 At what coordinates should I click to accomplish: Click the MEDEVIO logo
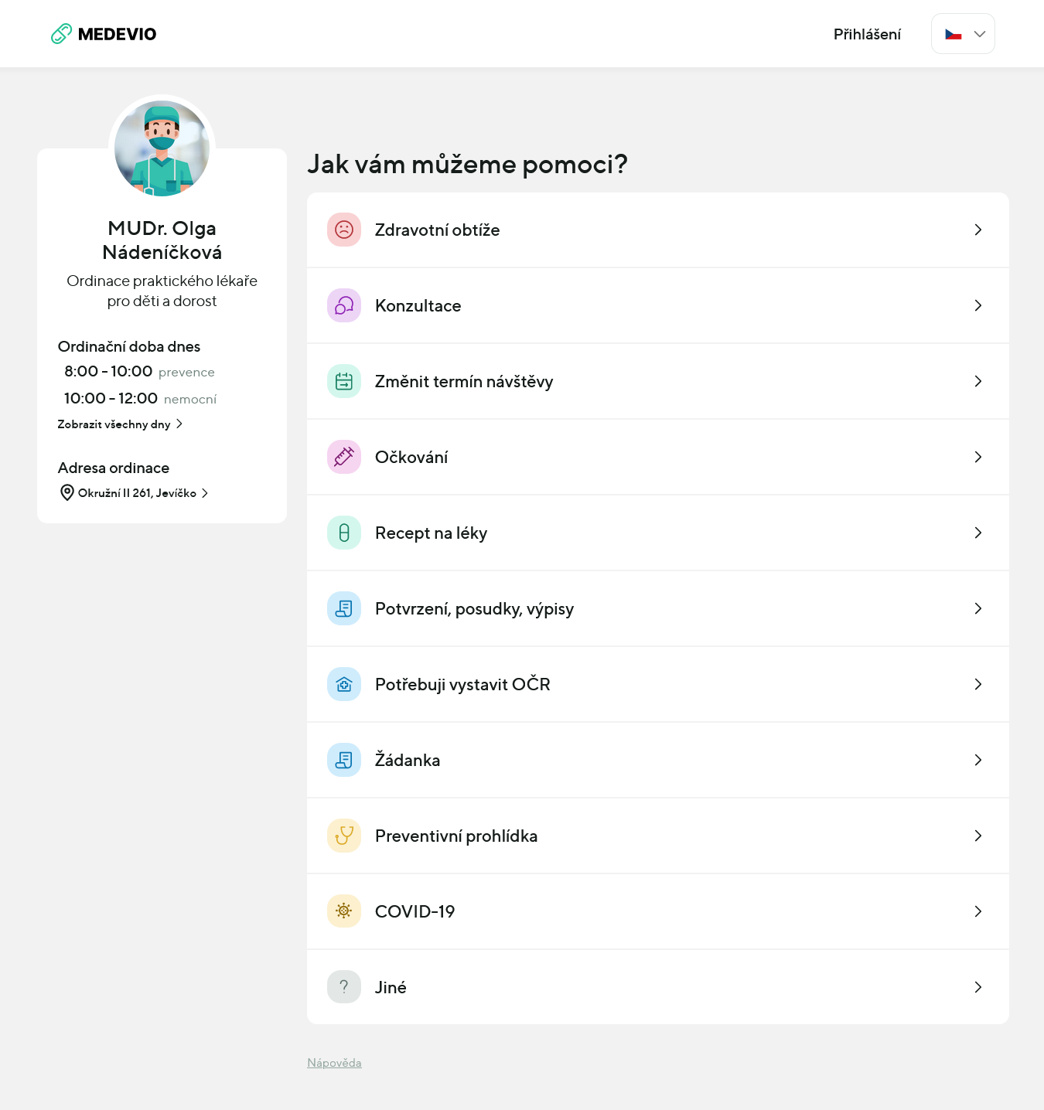pos(104,34)
